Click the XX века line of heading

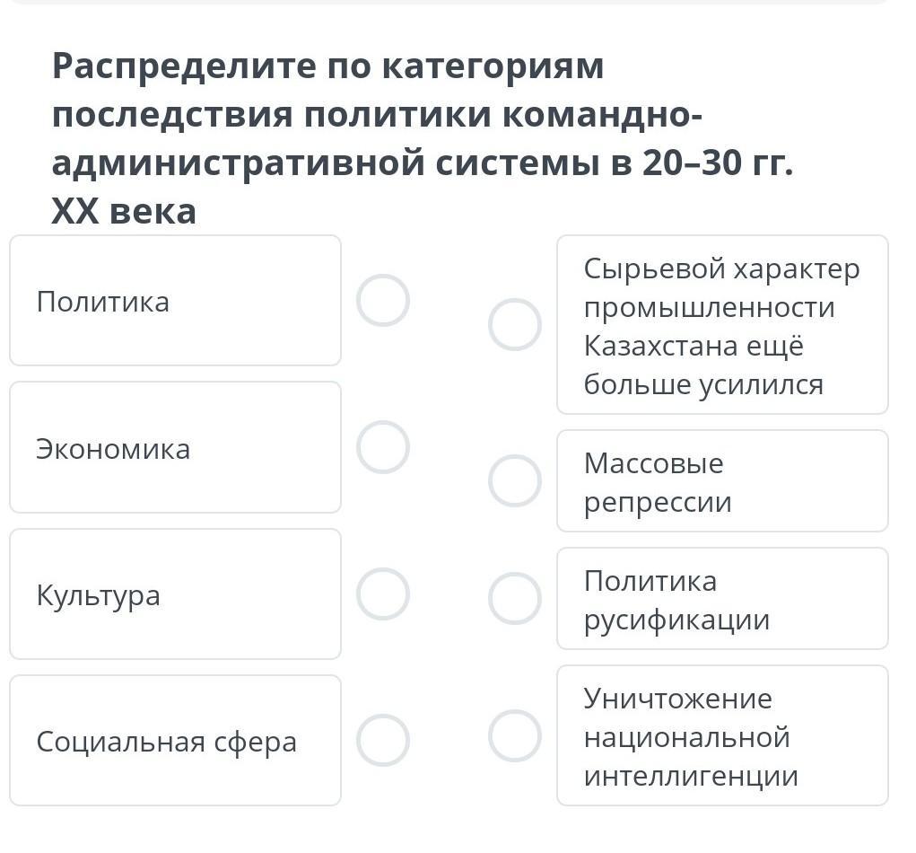pyautogui.click(x=124, y=212)
